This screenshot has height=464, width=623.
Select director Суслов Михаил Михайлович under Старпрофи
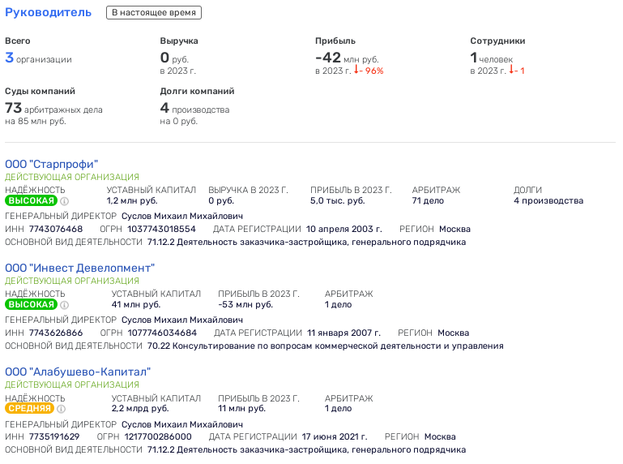coord(182,216)
